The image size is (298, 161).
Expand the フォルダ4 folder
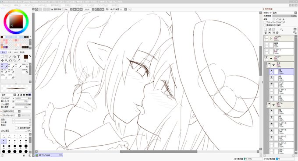coord(271,38)
